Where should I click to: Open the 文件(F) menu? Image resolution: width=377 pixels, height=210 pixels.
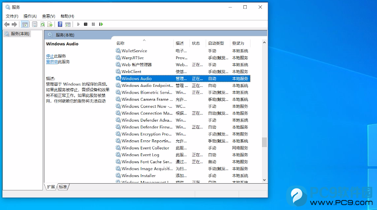(x=12, y=16)
